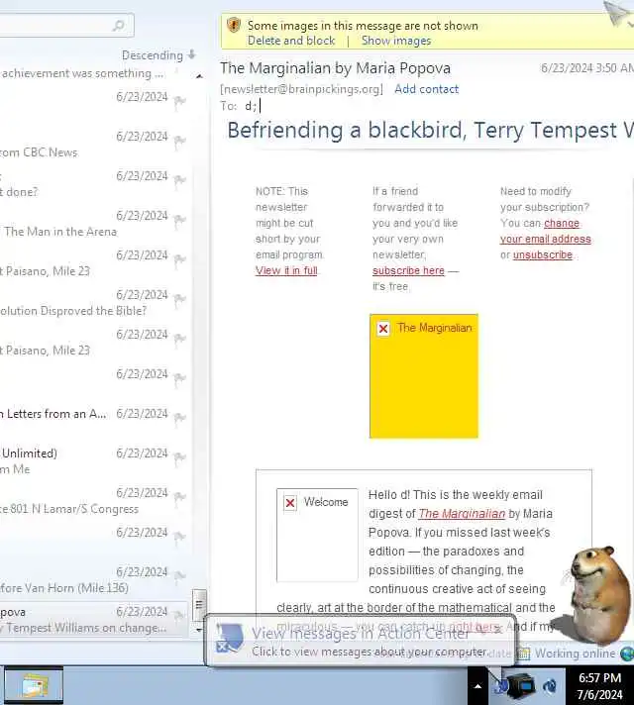The image size is (634, 705).
Task: Click the broken image icon labeled Welcome
Action: click(x=290, y=503)
